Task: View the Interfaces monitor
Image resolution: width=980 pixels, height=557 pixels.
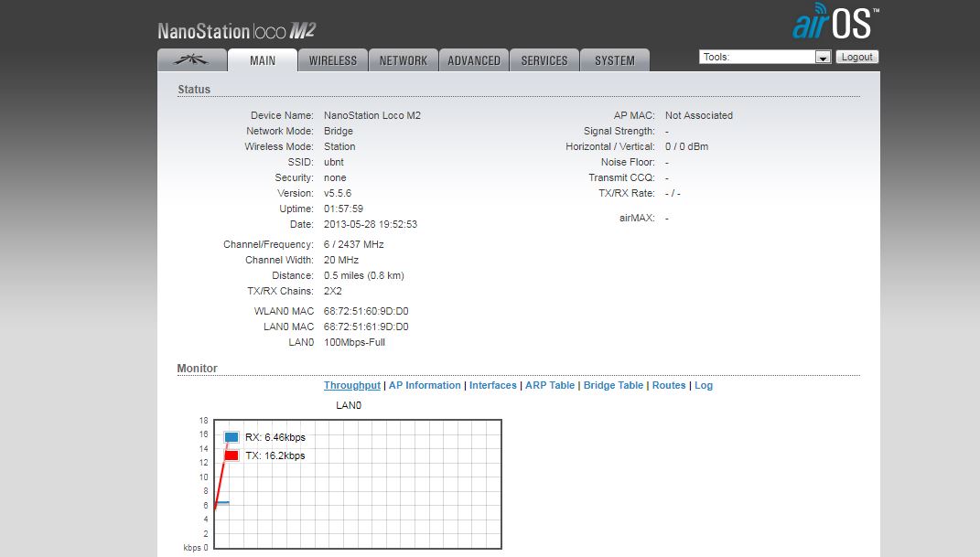Action: click(x=493, y=385)
